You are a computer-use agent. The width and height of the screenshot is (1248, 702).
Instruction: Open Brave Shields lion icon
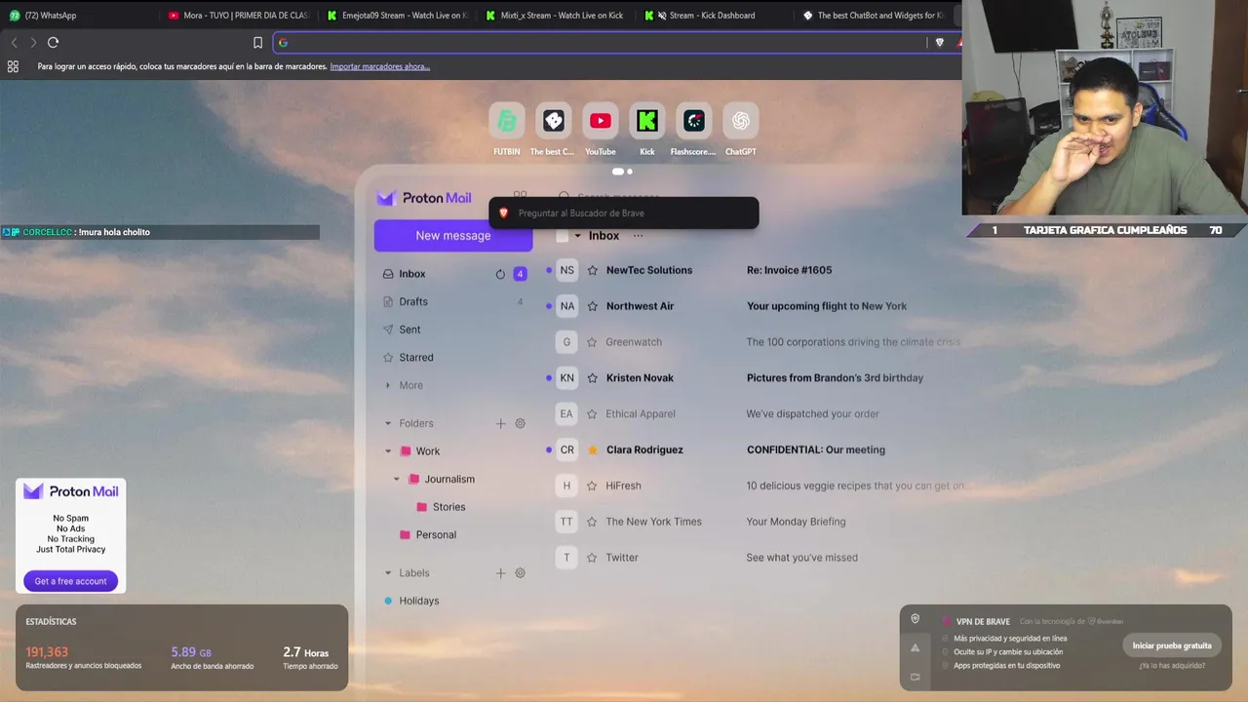(939, 42)
